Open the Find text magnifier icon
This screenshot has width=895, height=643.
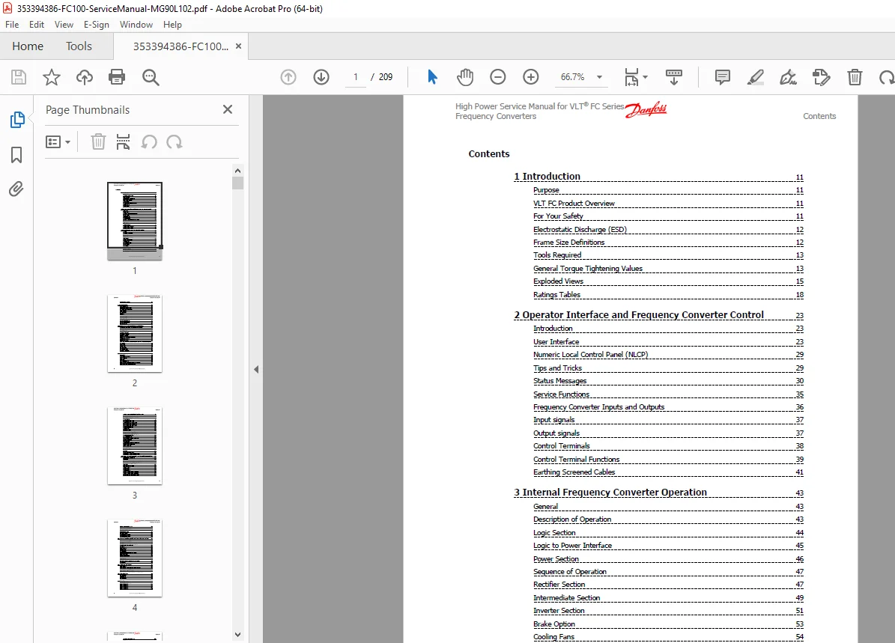151,77
